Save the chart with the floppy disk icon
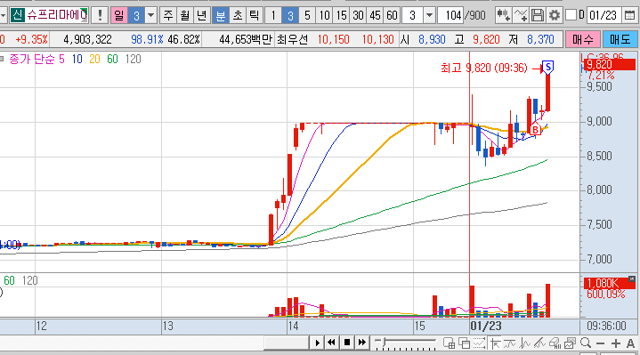Viewport: 640px width, 355px height. click(538, 15)
